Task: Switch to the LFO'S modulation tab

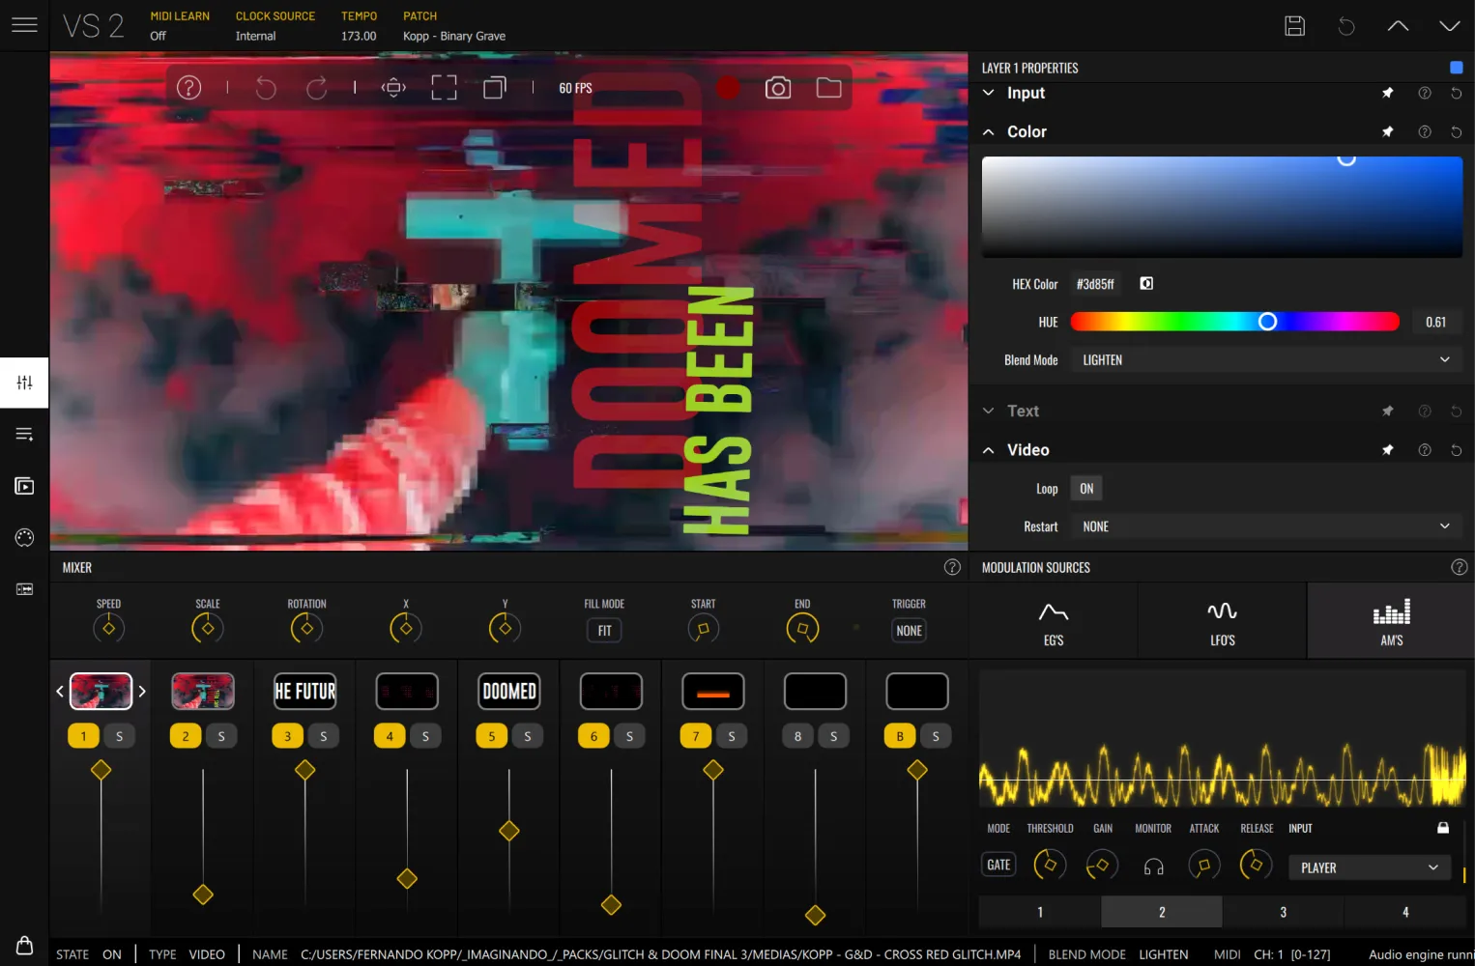Action: click(x=1222, y=620)
